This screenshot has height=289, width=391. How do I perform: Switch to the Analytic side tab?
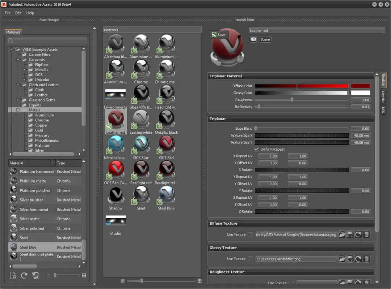point(383,96)
